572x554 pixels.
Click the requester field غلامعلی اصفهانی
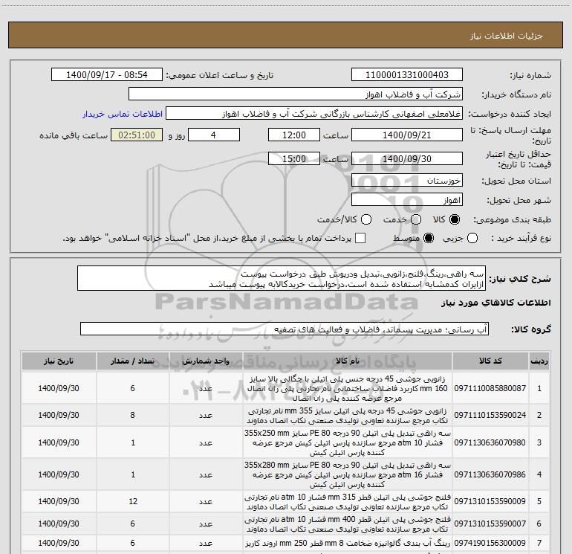click(x=314, y=114)
